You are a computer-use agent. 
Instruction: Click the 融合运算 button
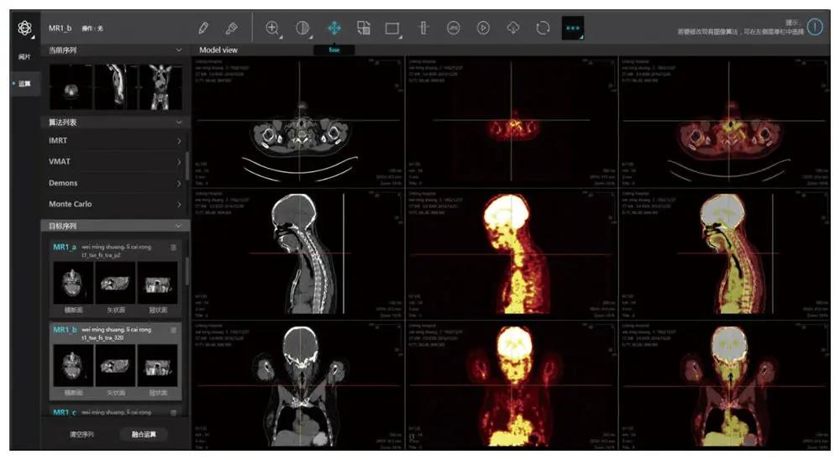tap(144, 434)
